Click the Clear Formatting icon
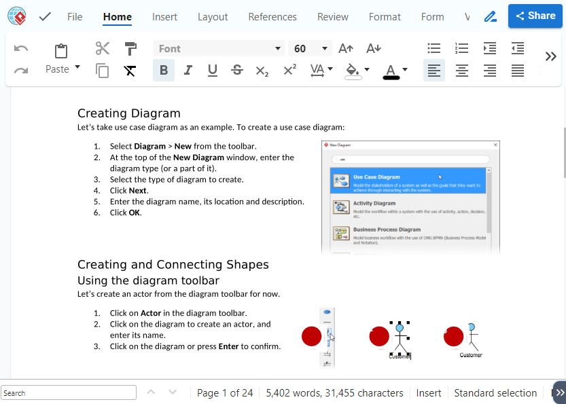566x404 pixels. (130, 70)
